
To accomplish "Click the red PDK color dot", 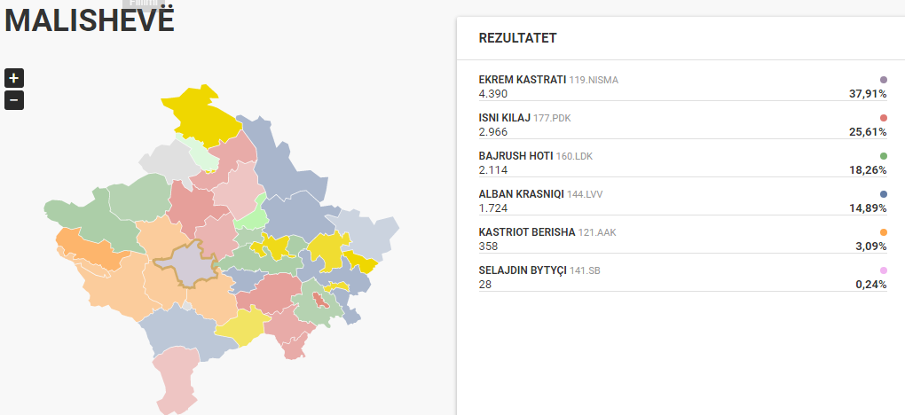I will click(883, 118).
